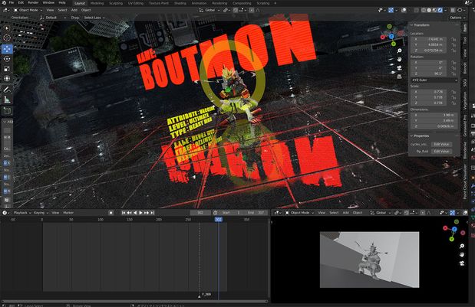Select the Transform tool
475x307 pixels.
pyautogui.click(x=7, y=79)
